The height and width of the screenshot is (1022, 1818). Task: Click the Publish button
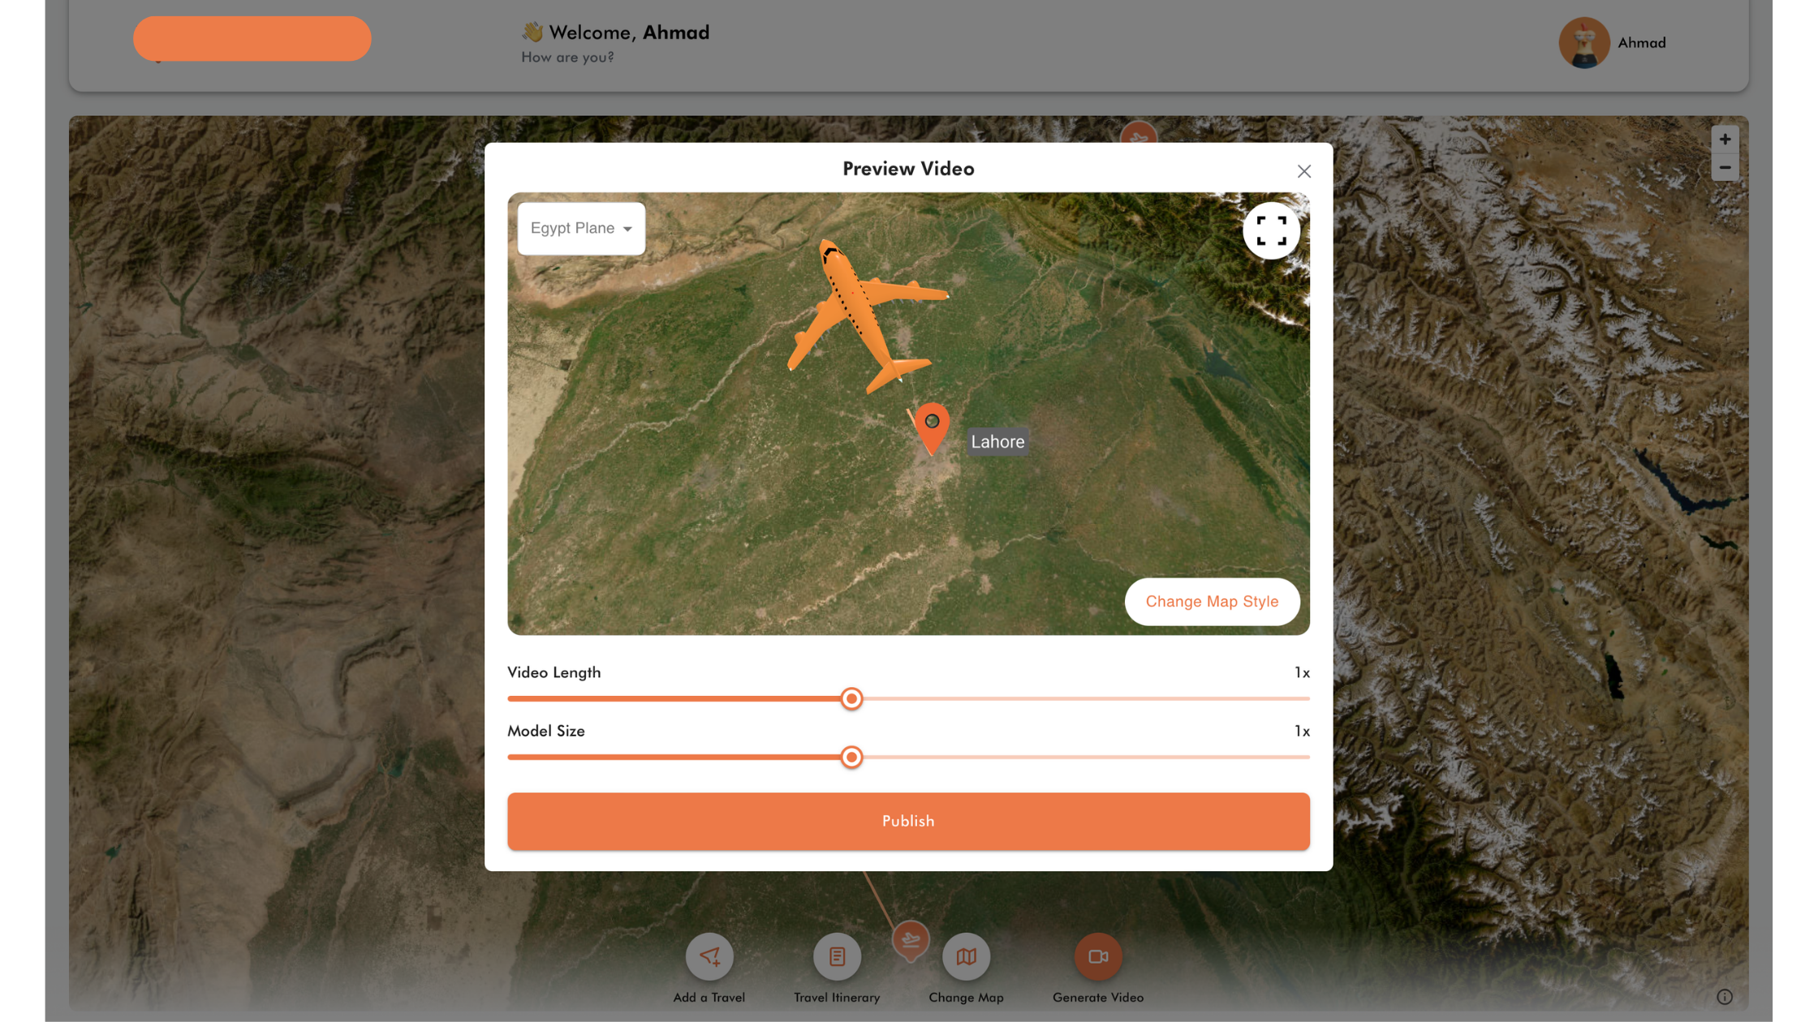tap(908, 821)
